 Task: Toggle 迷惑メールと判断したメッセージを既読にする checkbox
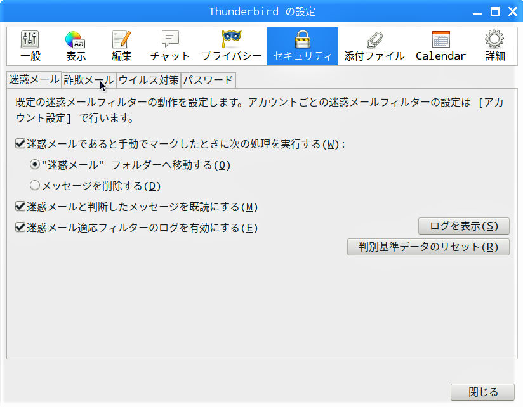tap(20, 207)
